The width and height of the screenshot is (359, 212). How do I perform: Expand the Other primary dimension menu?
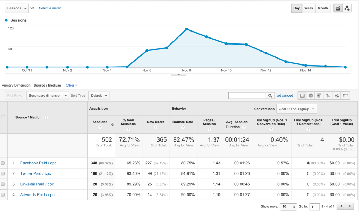click(72, 86)
